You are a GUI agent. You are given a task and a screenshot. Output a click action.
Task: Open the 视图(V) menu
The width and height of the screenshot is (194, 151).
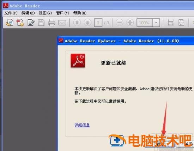click(45, 13)
